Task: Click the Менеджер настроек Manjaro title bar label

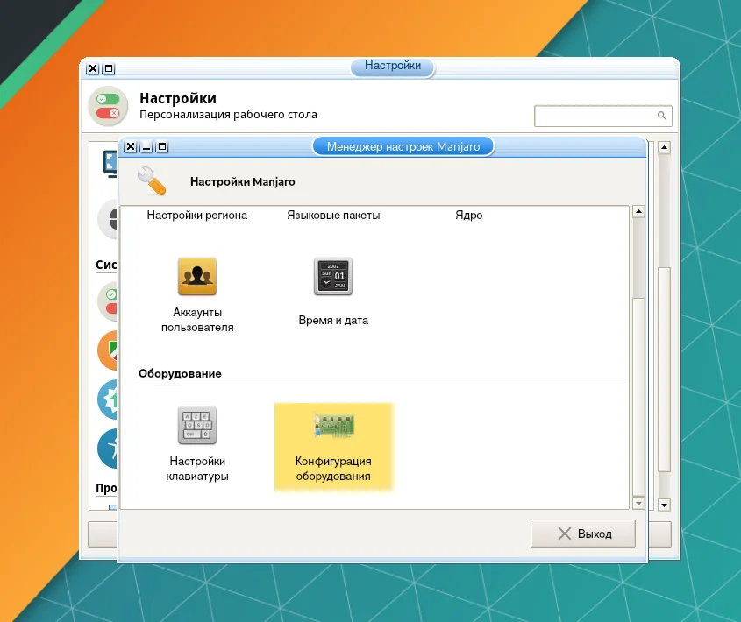Action: click(x=403, y=147)
